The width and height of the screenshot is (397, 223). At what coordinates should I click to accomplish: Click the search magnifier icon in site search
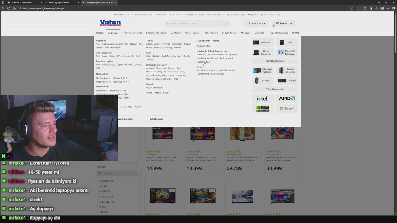226,23
